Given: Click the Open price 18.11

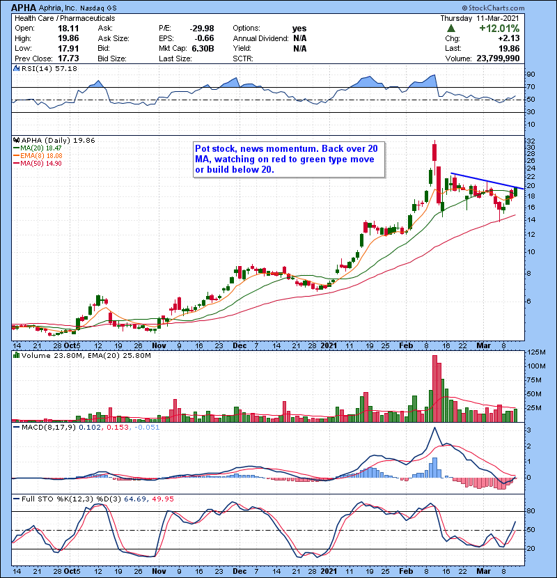Looking at the screenshot, I should tap(68, 29).
